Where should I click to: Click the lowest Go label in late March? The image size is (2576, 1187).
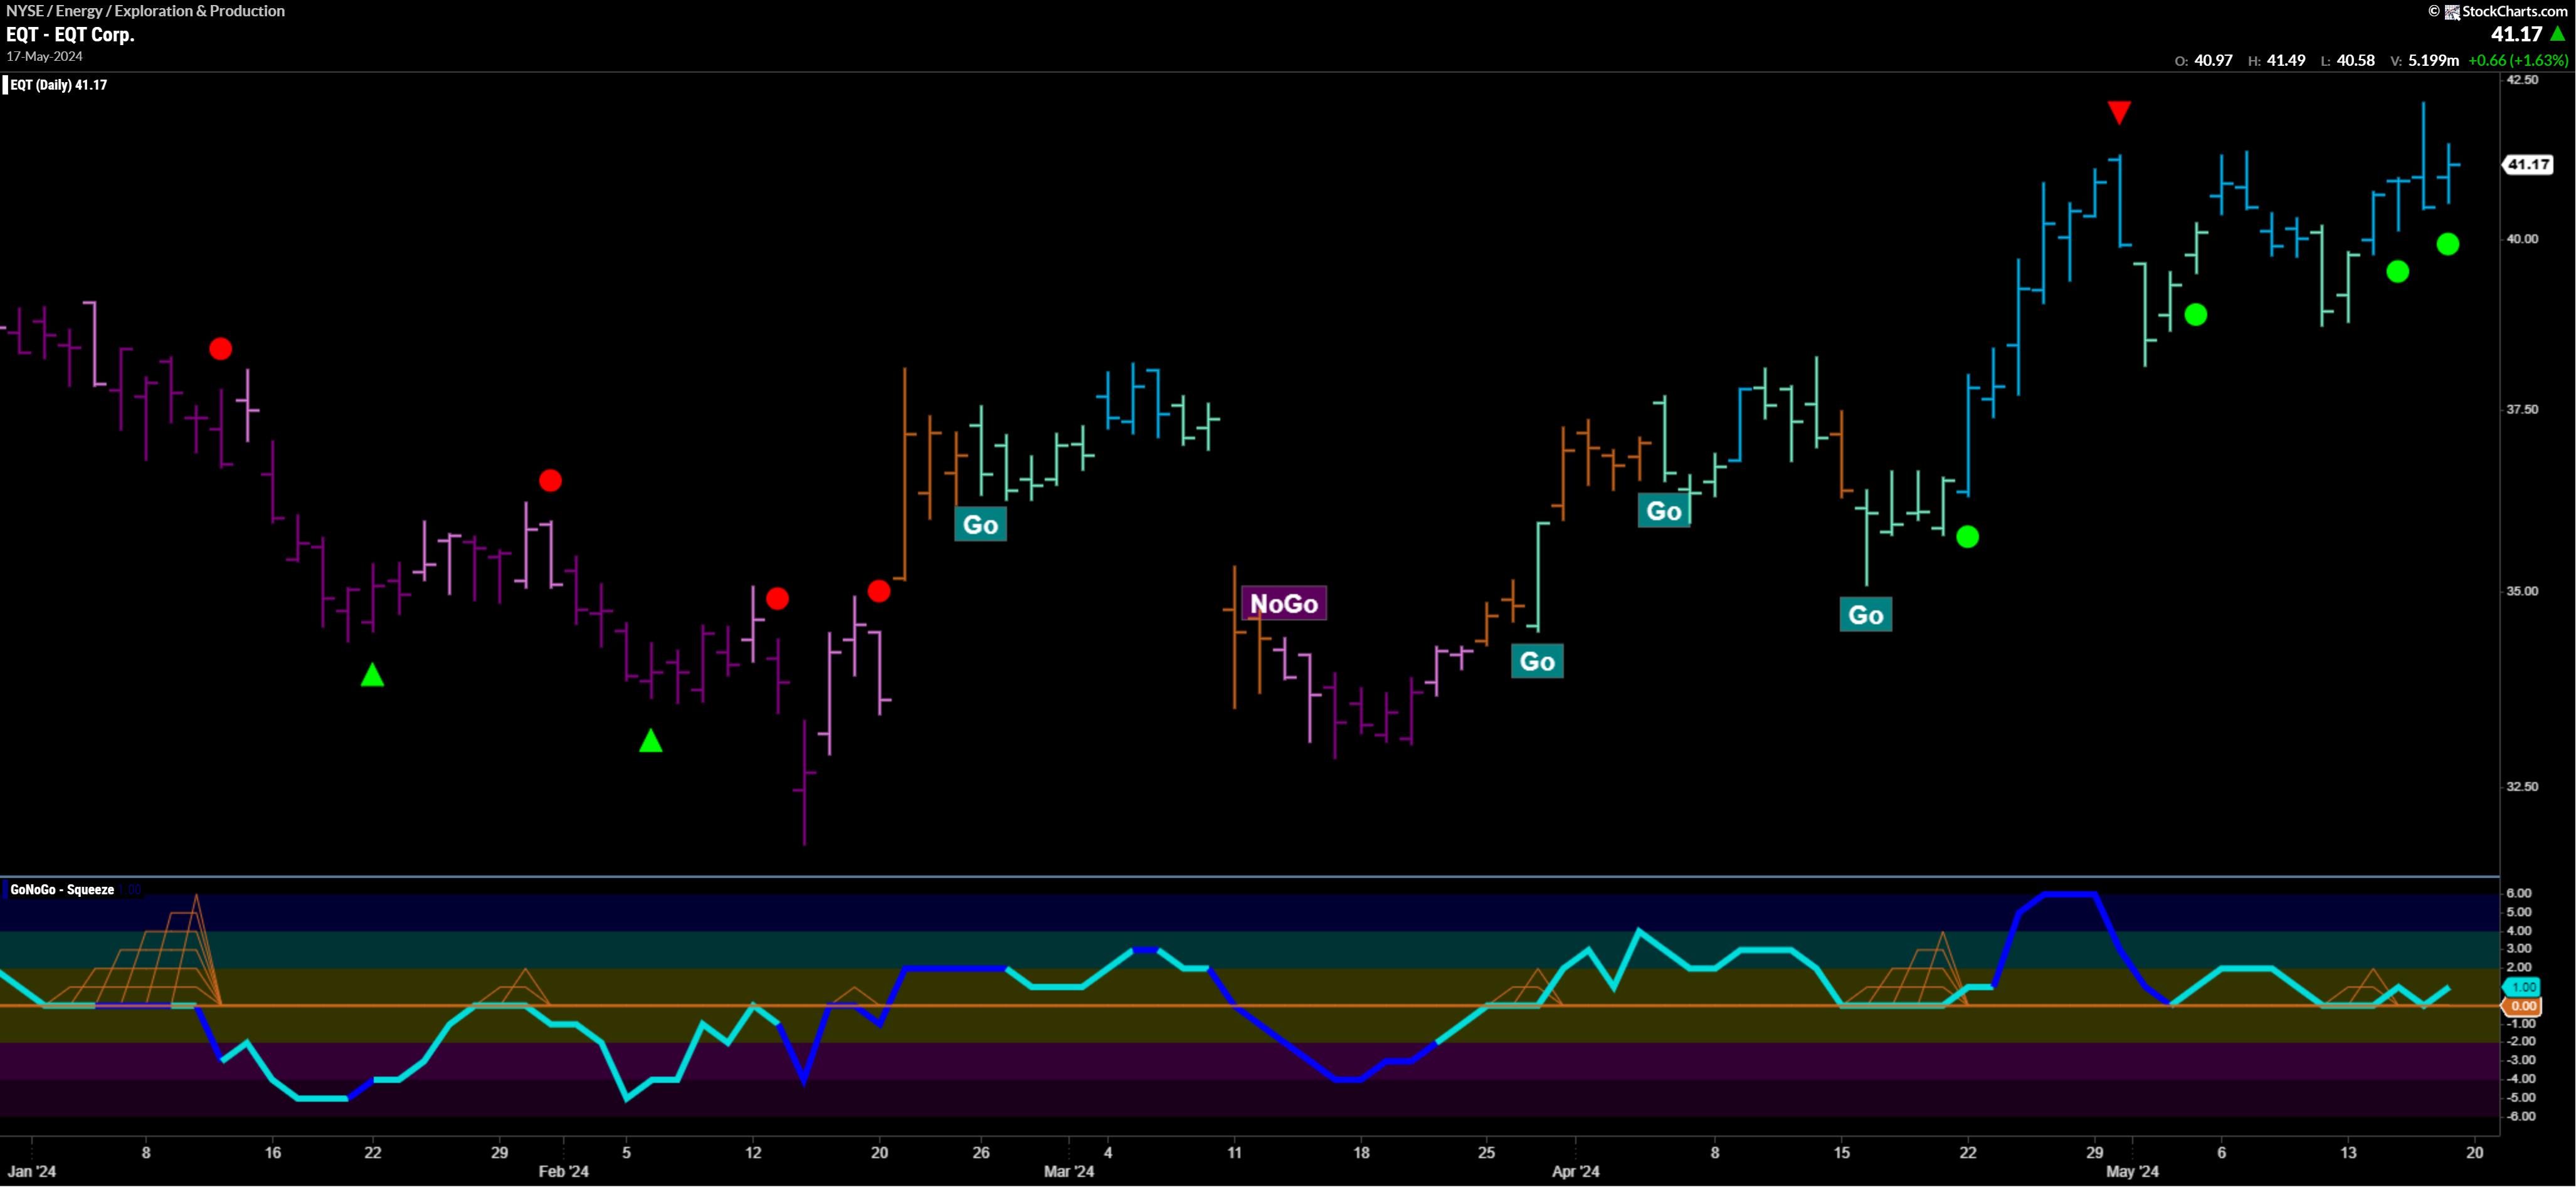point(1537,661)
